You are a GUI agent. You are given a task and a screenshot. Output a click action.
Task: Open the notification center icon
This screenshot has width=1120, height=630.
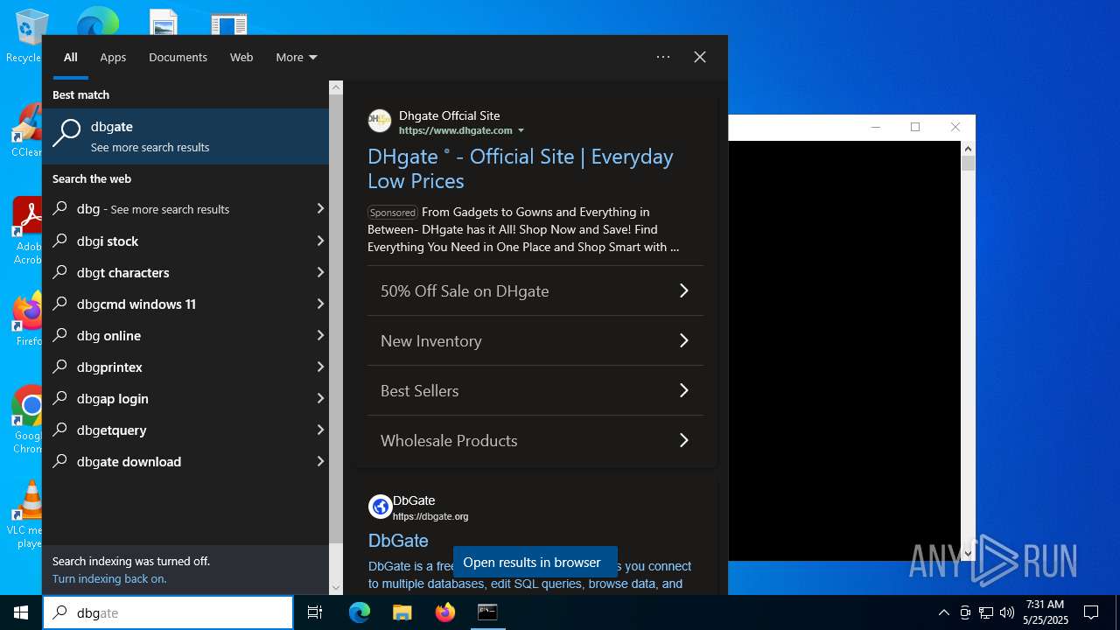[x=1091, y=612]
